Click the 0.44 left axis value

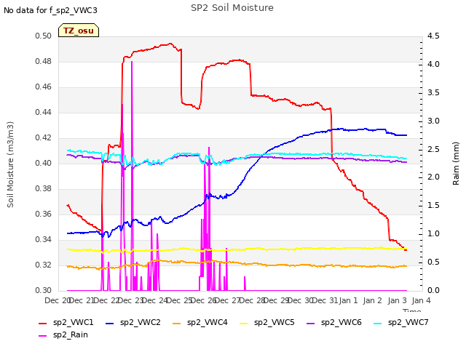click(44, 113)
